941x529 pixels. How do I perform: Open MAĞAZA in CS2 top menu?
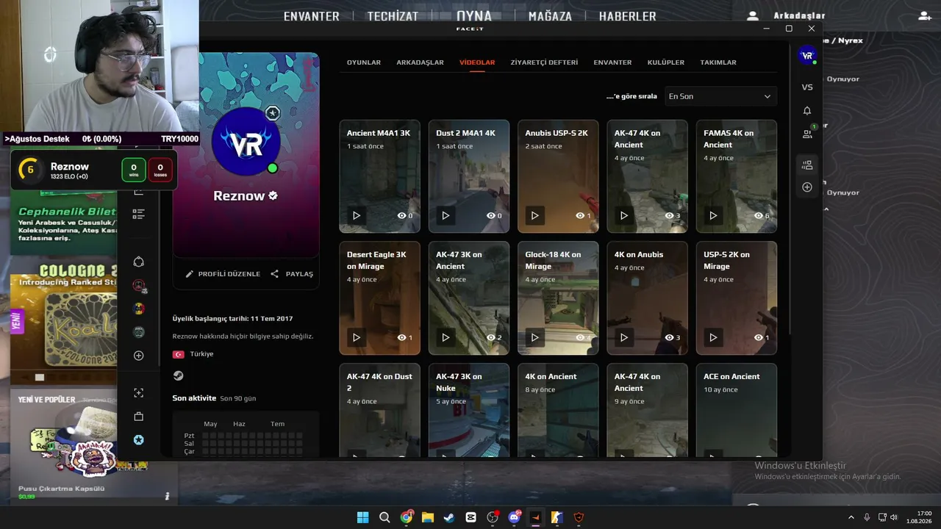550,16
